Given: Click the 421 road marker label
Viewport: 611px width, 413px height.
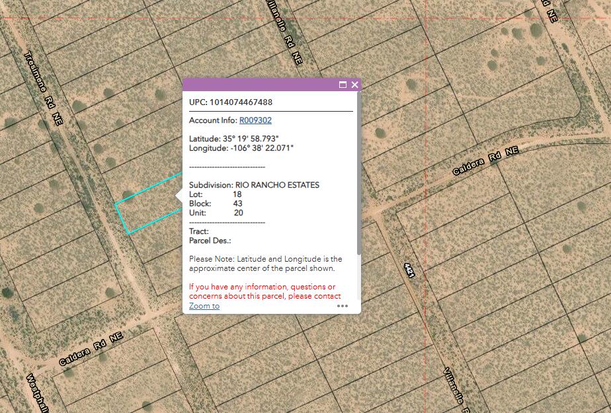Looking at the screenshot, I should 409,270.
